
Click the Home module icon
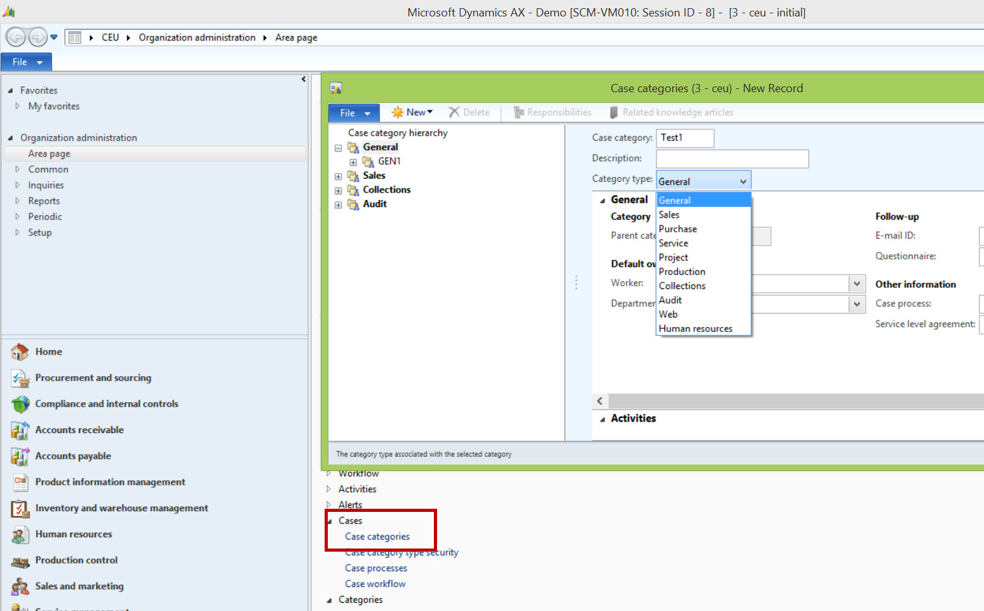20,352
